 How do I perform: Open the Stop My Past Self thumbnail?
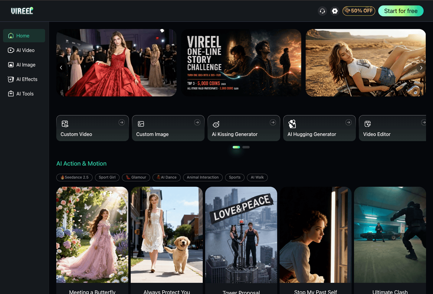coord(316,235)
